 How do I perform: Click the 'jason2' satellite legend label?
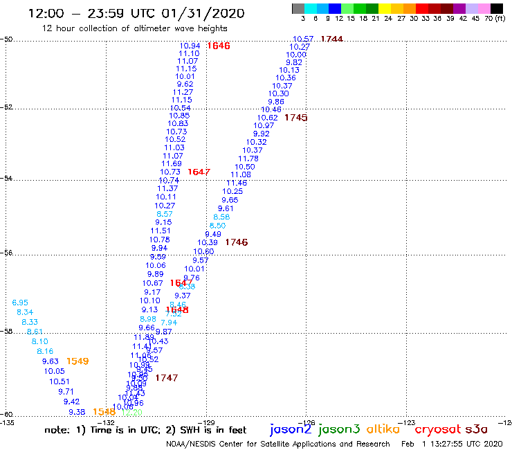291,429
